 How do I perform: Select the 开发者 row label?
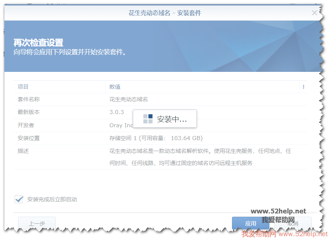tap(26, 125)
